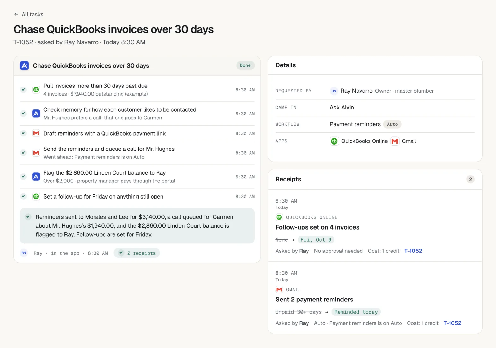Image resolution: width=496 pixels, height=348 pixels.
Task: Click check mark on Send the reminders step
Action: coord(23,153)
